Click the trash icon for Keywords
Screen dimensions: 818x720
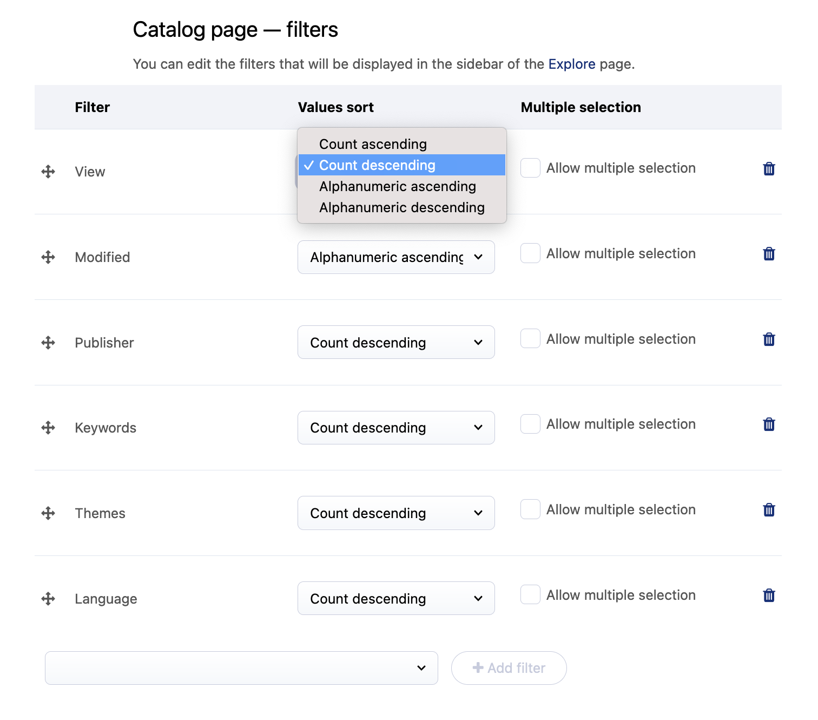[x=769, y=424]
